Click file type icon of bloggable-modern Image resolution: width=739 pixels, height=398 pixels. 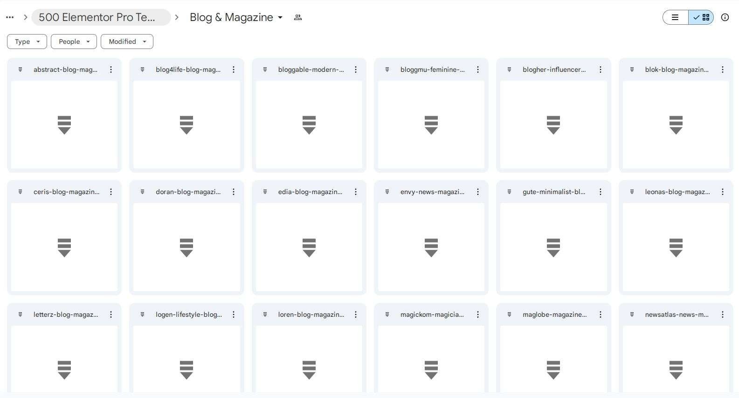[265, 70]
